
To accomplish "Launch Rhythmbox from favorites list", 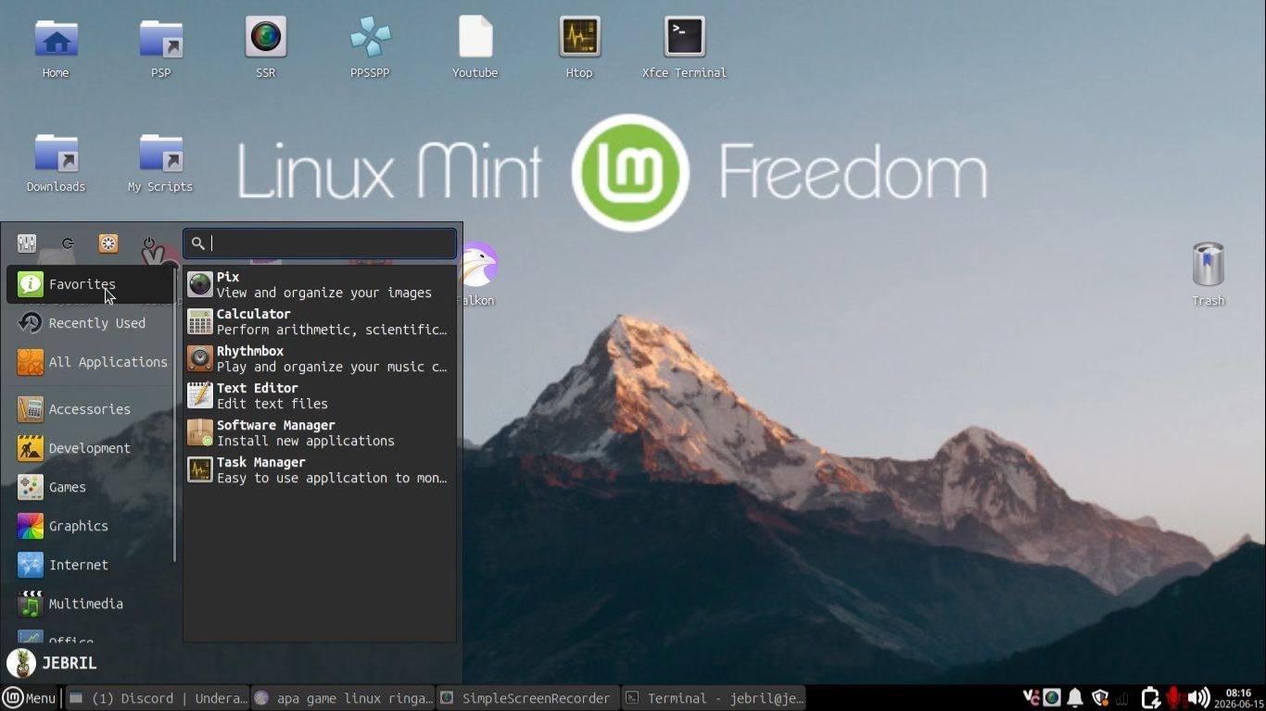I will coord(320,358).
